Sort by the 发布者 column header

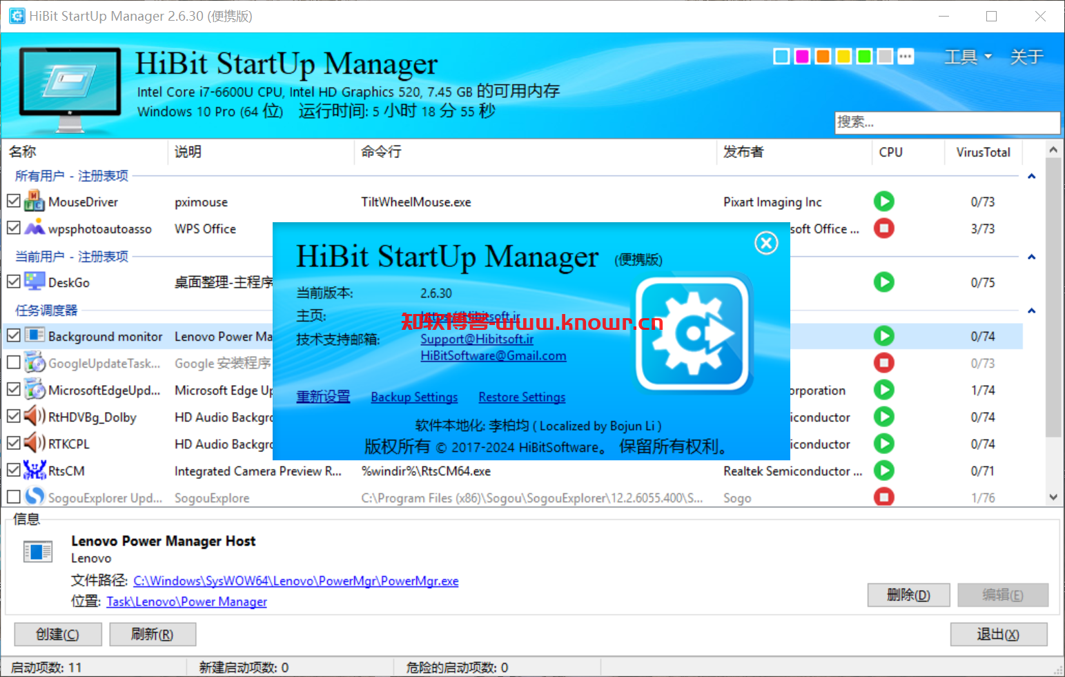click(794, 152)
